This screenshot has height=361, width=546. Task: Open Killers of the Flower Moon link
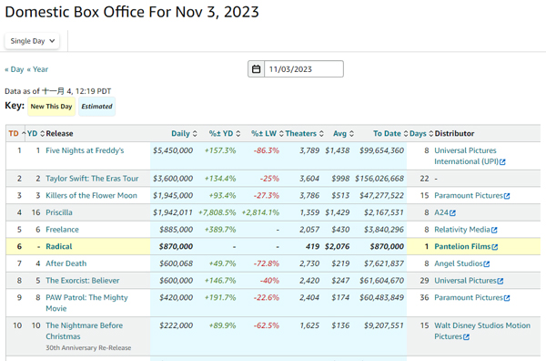(x=91, y=196)
